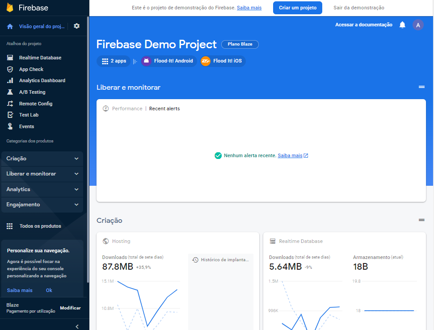The height and width of the screenshot is (330, 434).
Task: Click the 87.8MB hosting downloads value
Action: [x=118, y=267]
